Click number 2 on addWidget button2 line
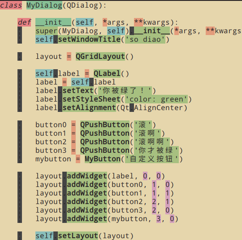The height and width of the screenshot is (240, 242). pyautogui.click(x=154, y=201)
